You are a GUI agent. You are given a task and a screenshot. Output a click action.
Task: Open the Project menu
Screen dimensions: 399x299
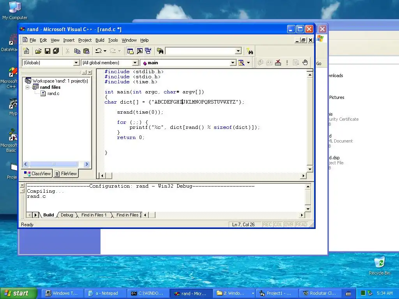pos(85,40)
